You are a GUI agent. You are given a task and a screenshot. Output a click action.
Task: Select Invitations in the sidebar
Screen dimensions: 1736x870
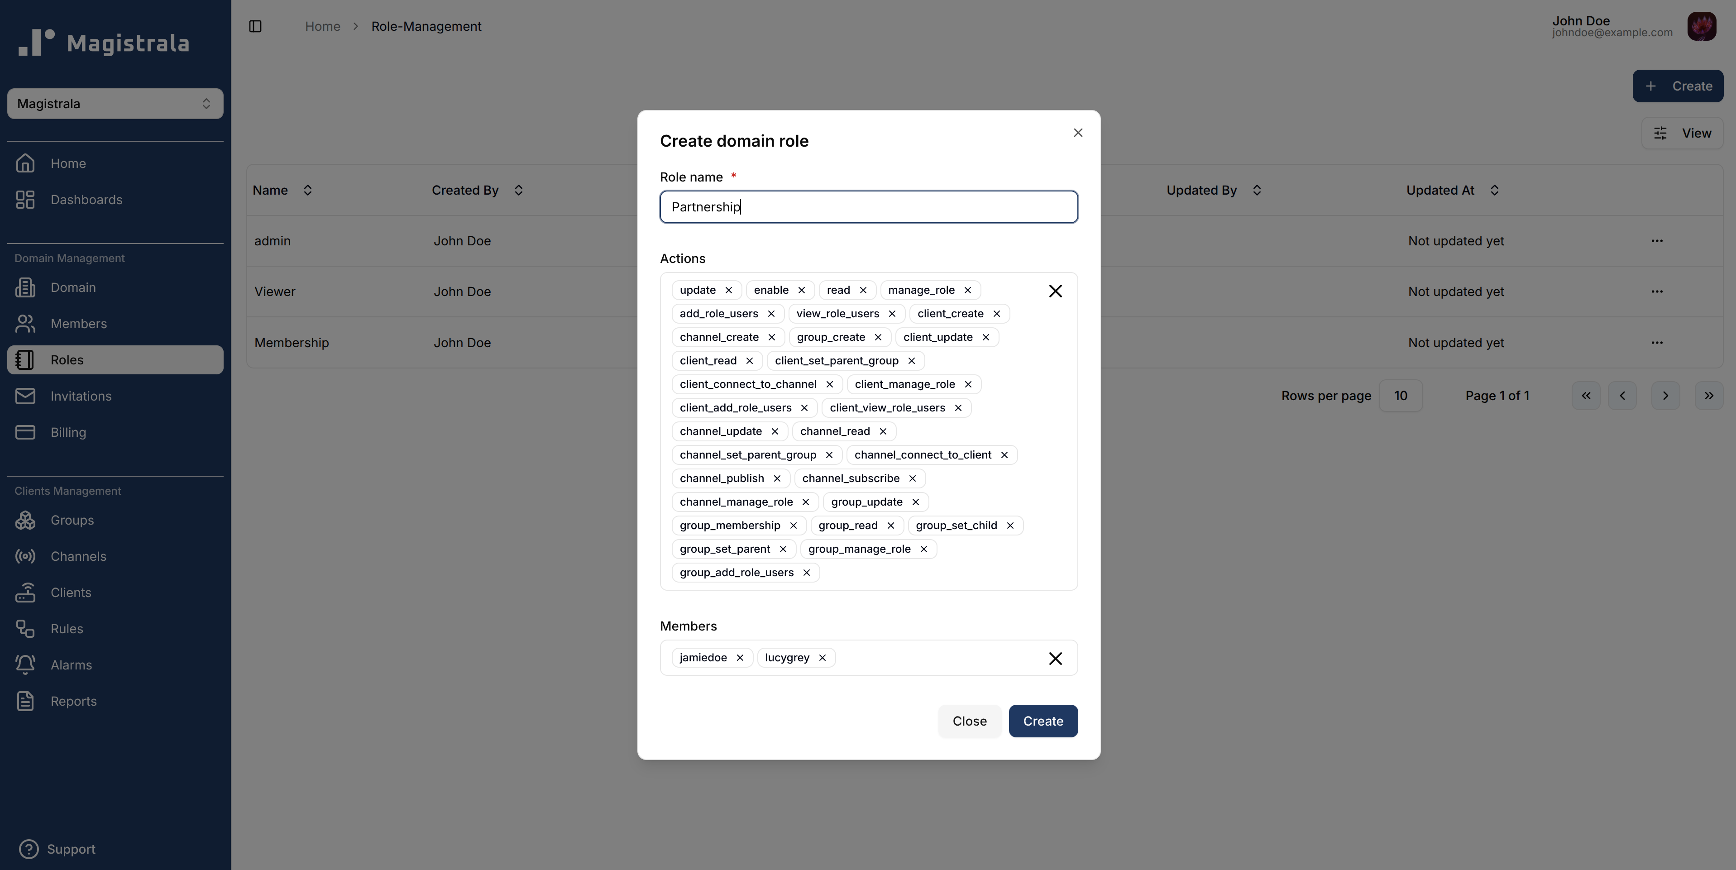(x=81, y=396)
